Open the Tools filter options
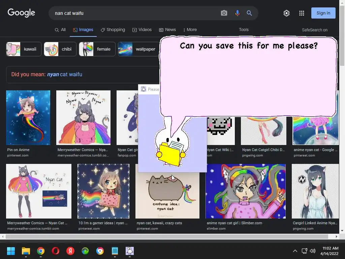Image resolution: width=345 pixels, height=259 pixels. [244, 30]
